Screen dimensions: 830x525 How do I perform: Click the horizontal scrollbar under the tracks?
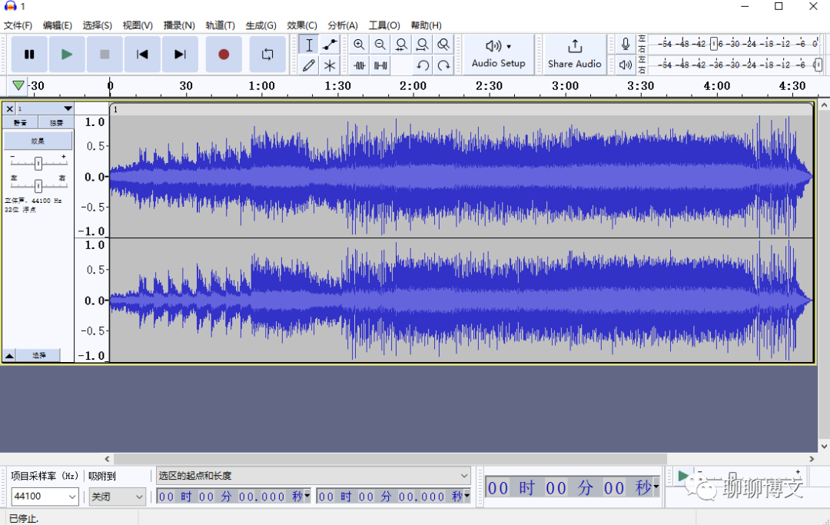tap(390, 459)
